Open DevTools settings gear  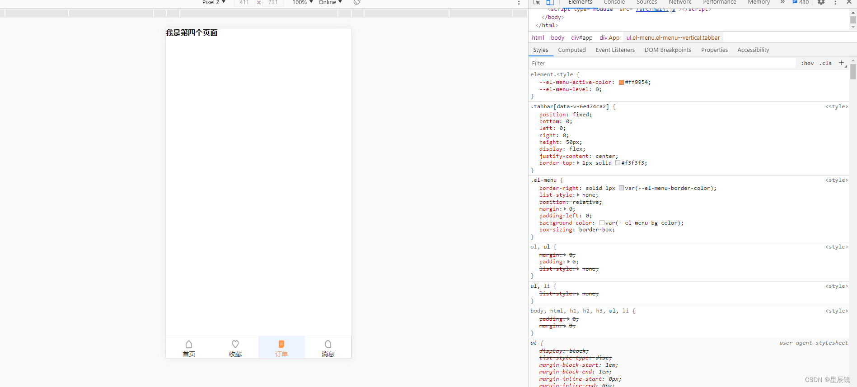click(821, 2)
